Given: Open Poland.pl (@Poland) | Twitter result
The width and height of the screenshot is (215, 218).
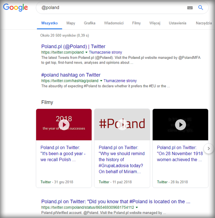Looking at the screenshot, I should click(73, 47).
